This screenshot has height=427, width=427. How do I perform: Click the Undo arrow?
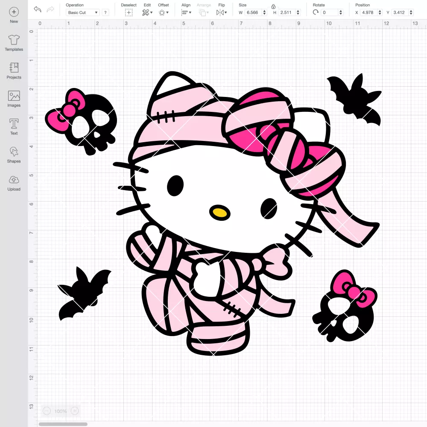[38, 9]
